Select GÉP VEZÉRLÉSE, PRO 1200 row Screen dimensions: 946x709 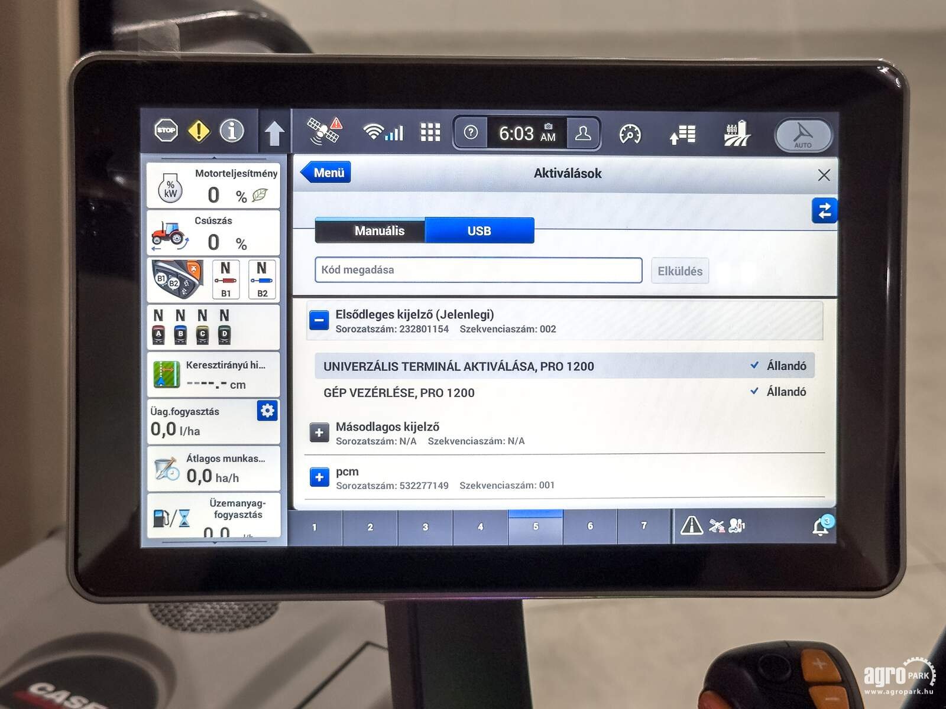(x=565, y=392)
